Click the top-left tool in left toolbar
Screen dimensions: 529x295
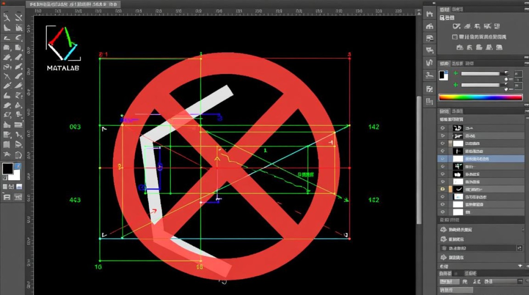(7, 17)
